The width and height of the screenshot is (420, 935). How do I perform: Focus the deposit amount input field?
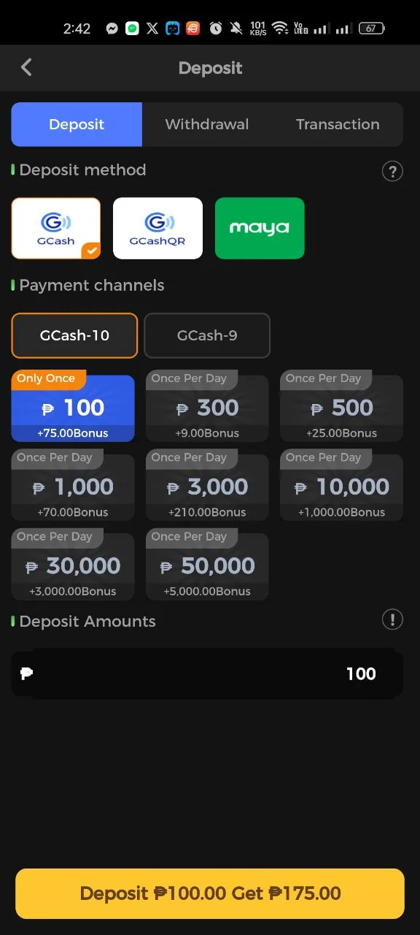click(207, 673)
